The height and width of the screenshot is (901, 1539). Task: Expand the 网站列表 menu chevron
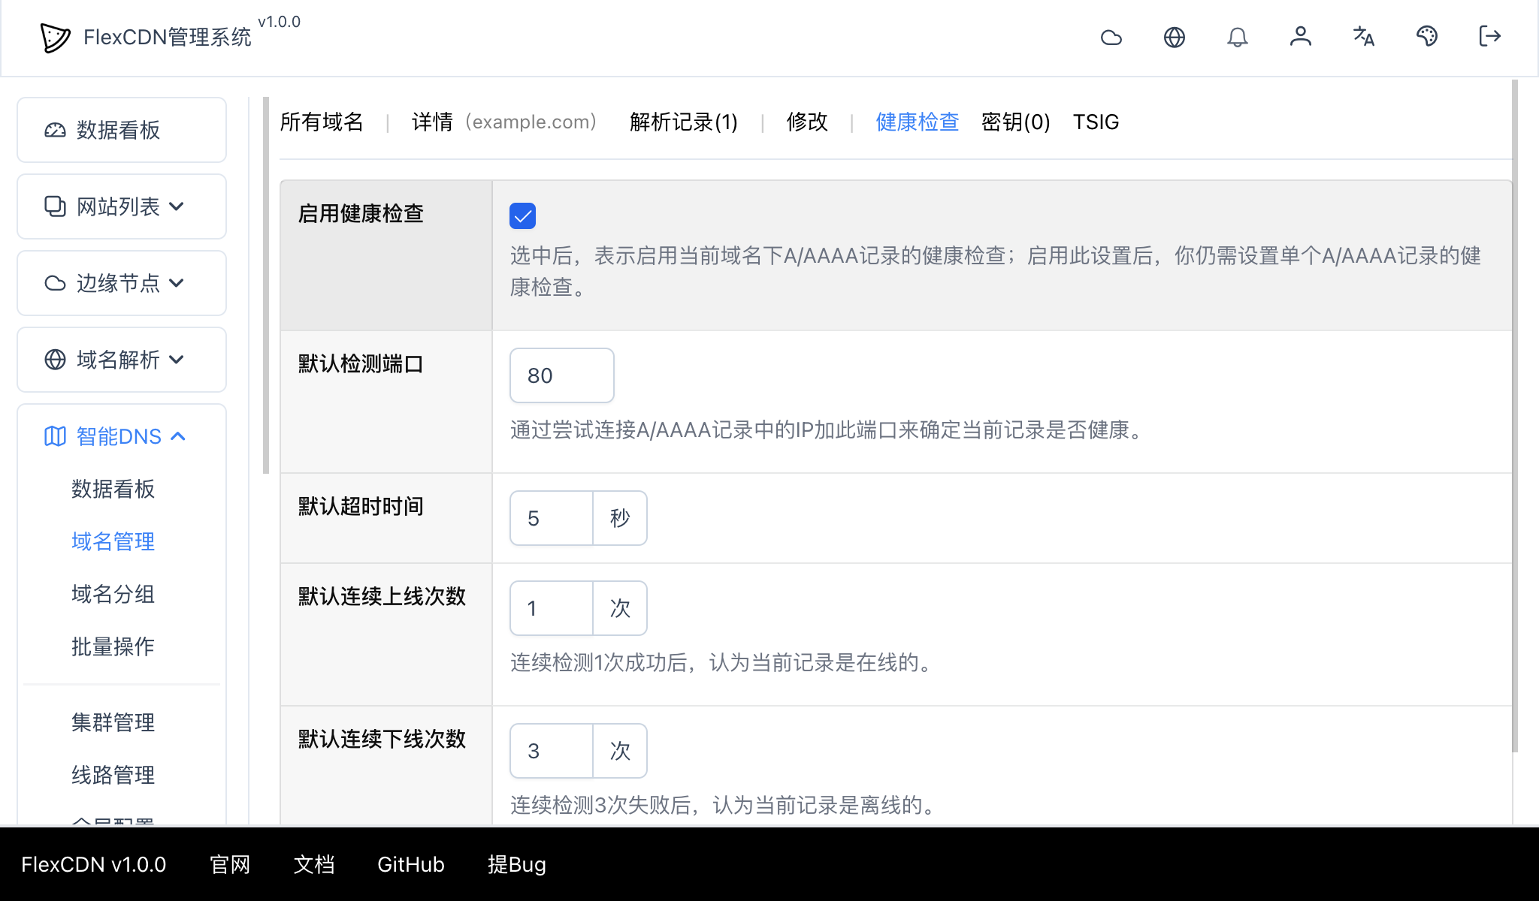click(x=177, y=206)
